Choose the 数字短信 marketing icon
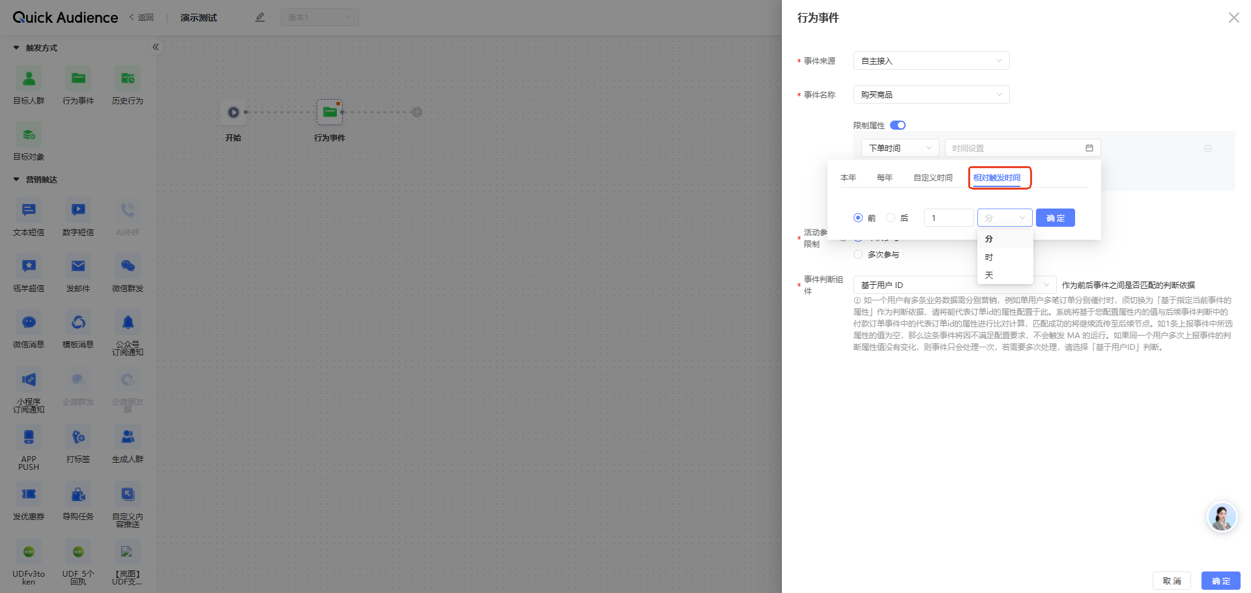The width and height of the screenshot is (1251, 593). pos(78,210)
